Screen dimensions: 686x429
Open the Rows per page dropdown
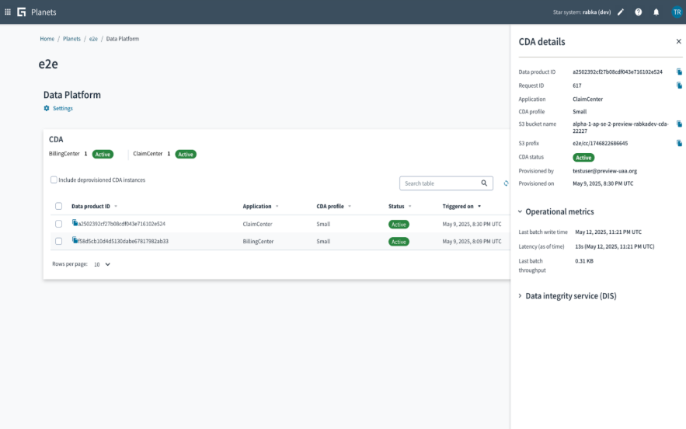click(103, 264)
